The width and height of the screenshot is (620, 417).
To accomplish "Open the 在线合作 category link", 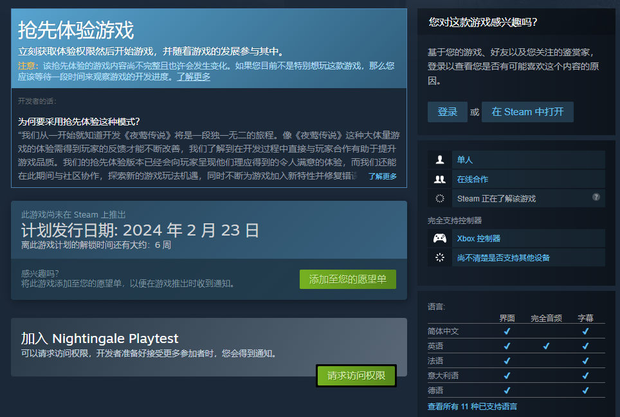I will (473, 180).
